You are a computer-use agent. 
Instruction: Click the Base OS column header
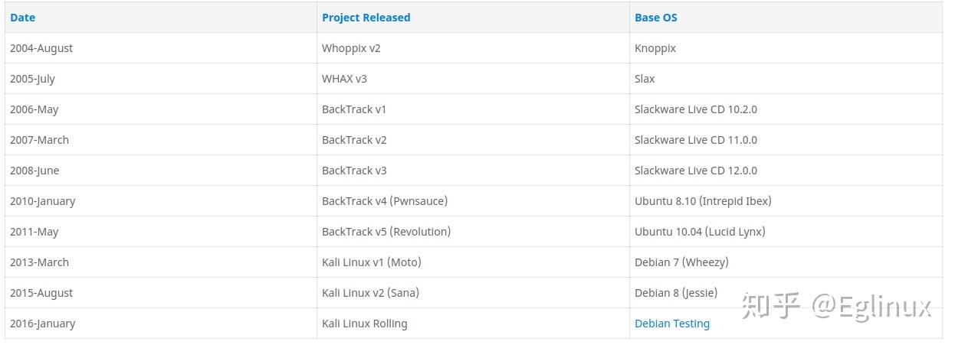[x=655, y=18]
